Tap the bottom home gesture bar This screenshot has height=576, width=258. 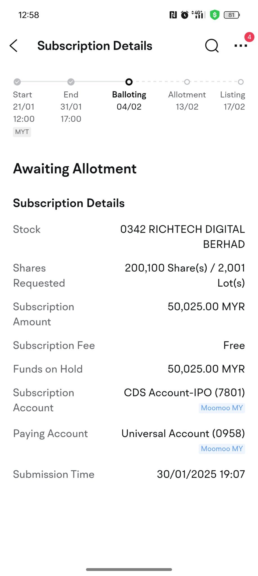click(x=129, y=570)
